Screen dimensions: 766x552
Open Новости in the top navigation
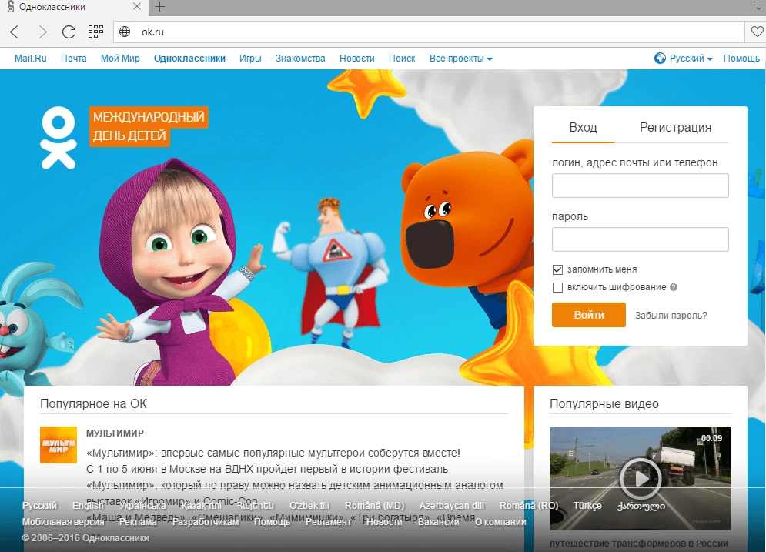(x=357, y=59)
